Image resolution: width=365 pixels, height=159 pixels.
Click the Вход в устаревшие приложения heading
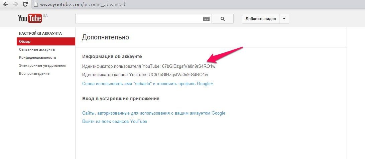click(x=121, y=99)
